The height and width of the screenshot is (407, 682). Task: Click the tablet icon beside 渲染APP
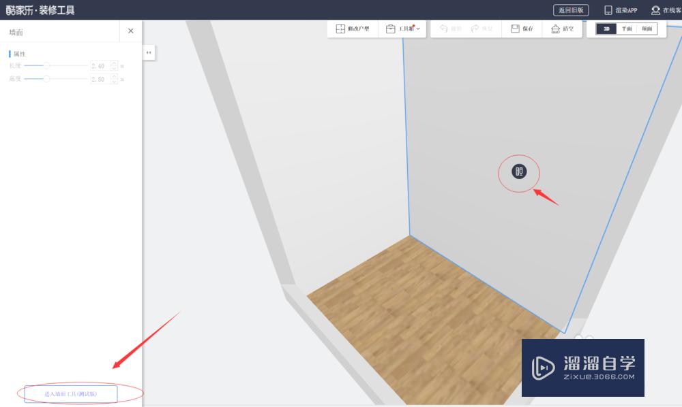click(608, 10)
